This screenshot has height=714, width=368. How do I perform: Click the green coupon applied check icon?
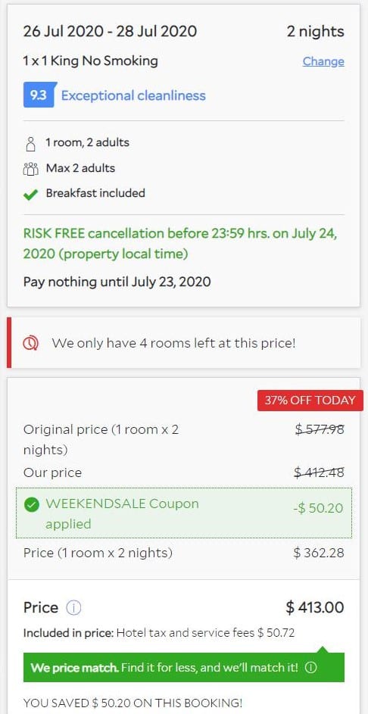tap(32, 505)
